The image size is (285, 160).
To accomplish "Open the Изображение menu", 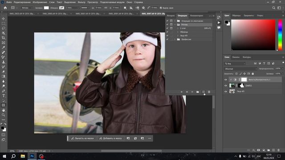I will [40, 2].
